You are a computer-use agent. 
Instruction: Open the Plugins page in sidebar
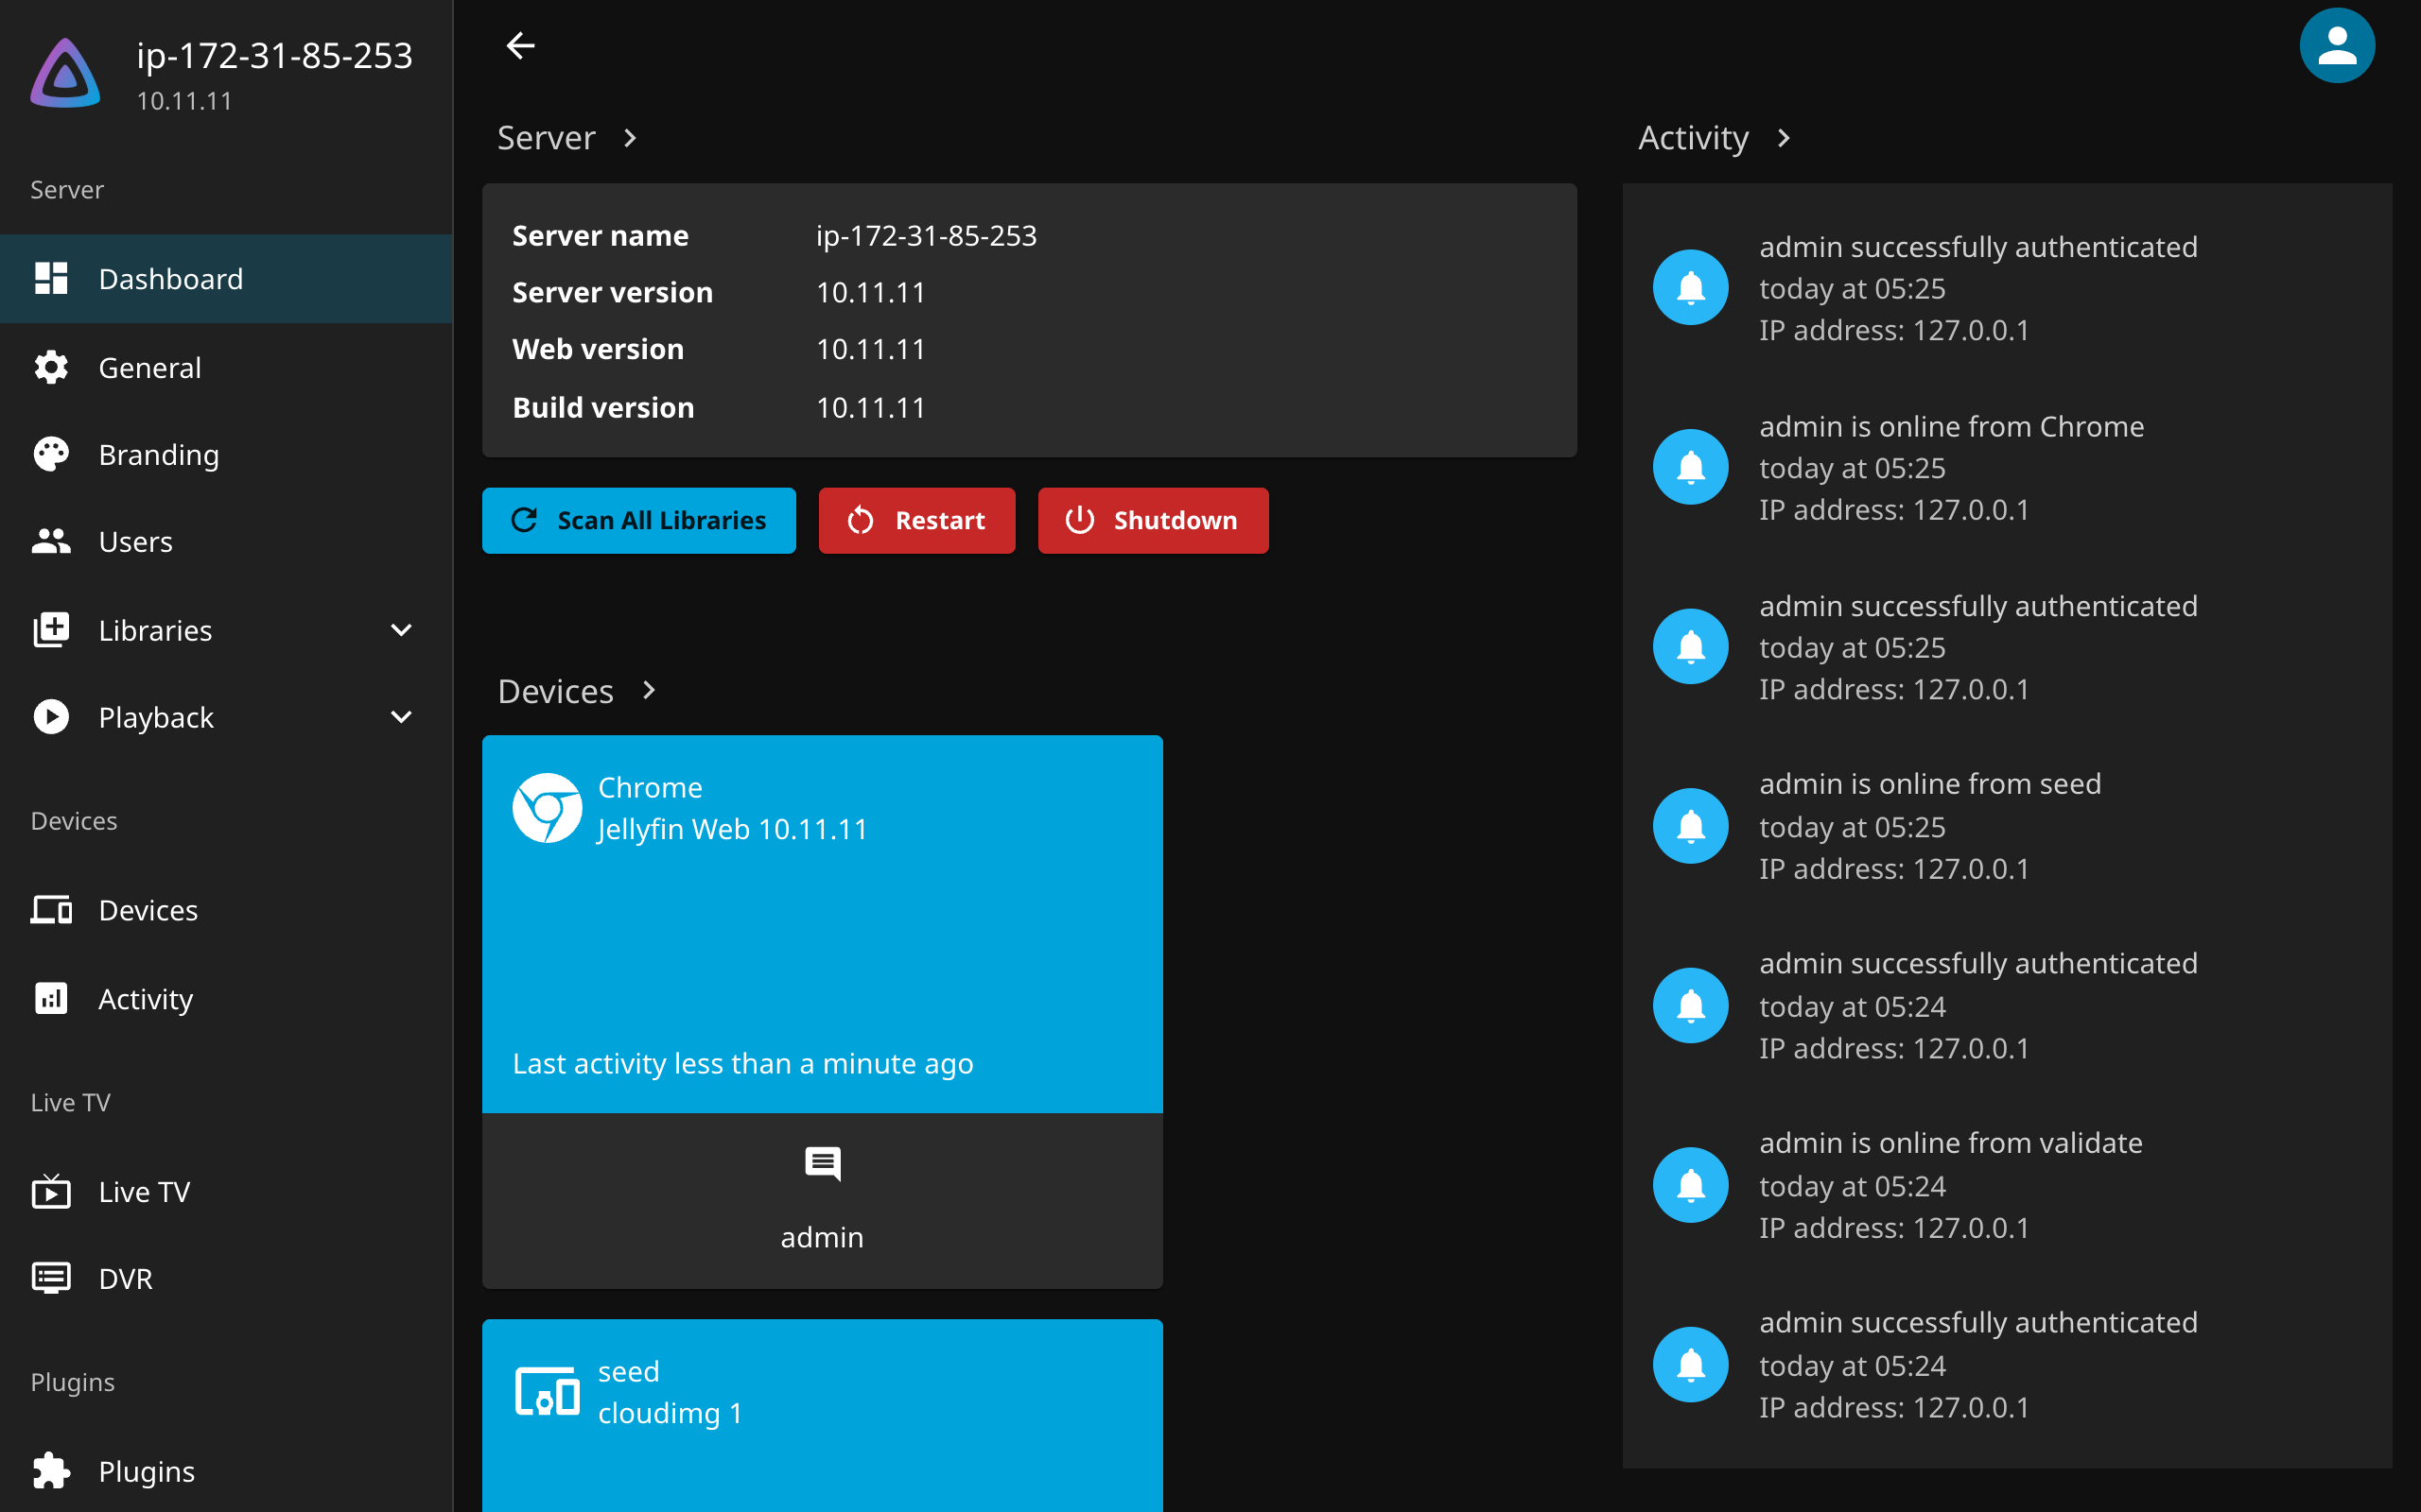(226, 1471)
